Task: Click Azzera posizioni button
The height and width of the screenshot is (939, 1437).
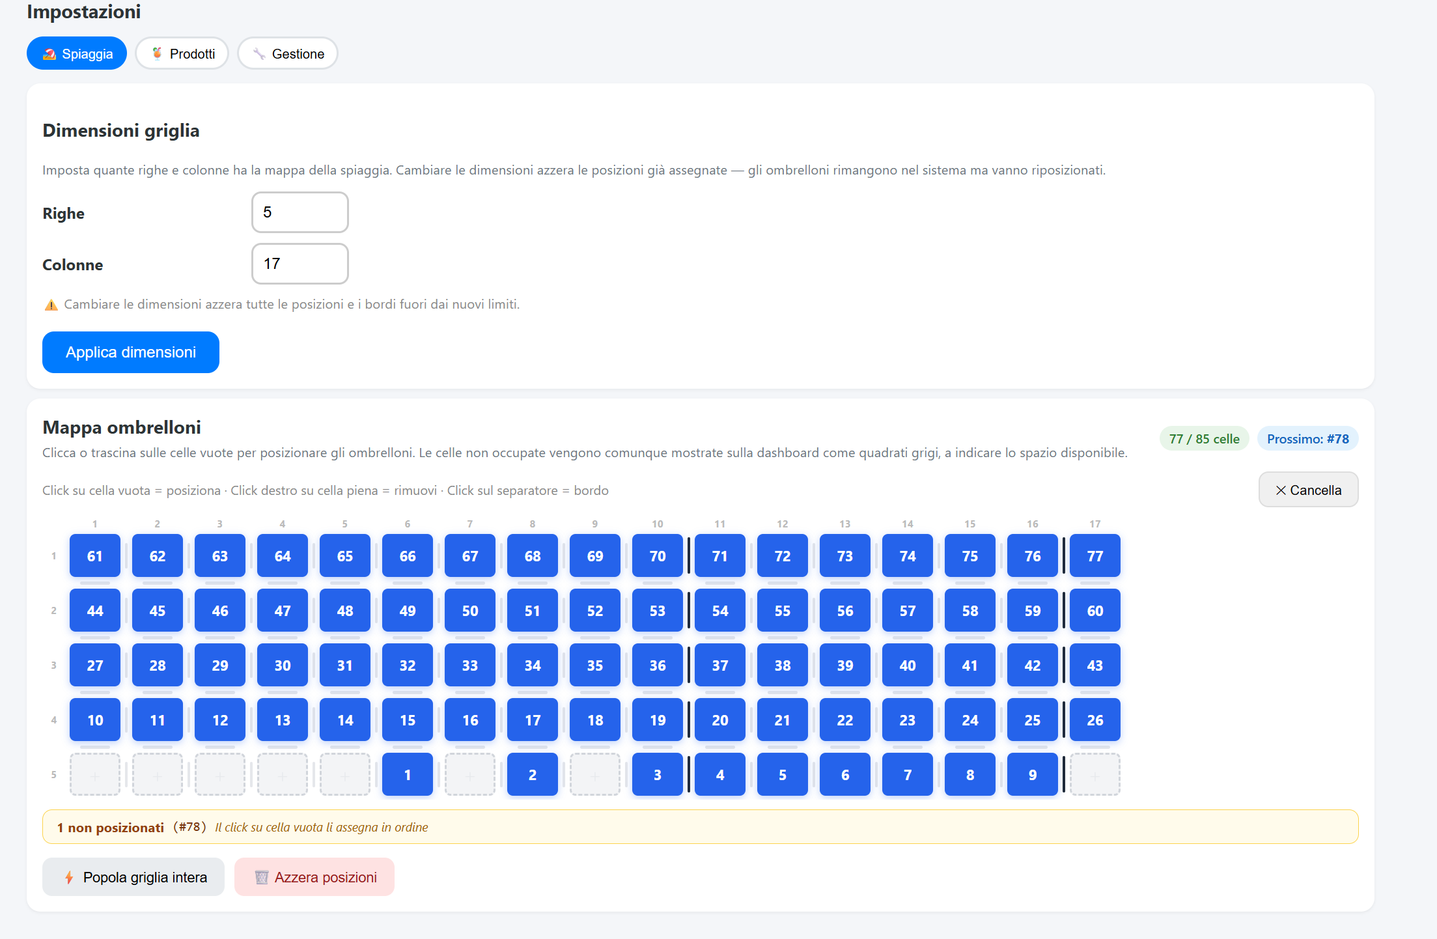Action: pos(314,877)
